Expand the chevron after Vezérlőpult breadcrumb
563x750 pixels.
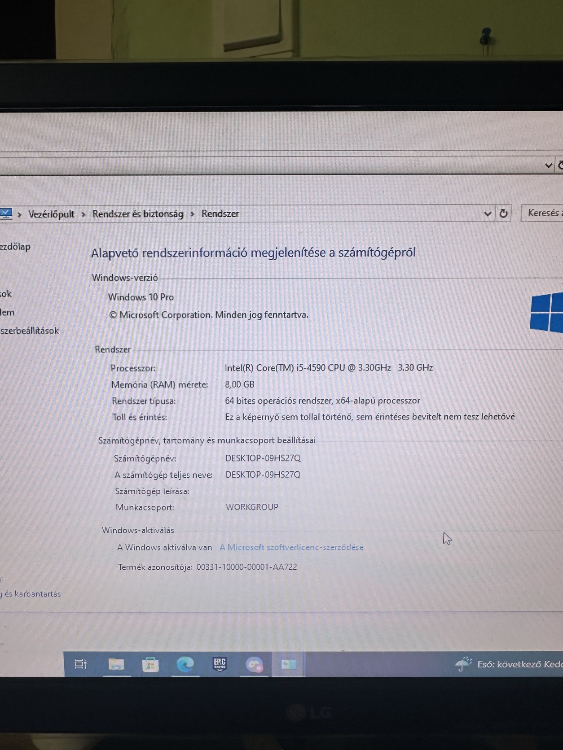[x=84, y=214]
